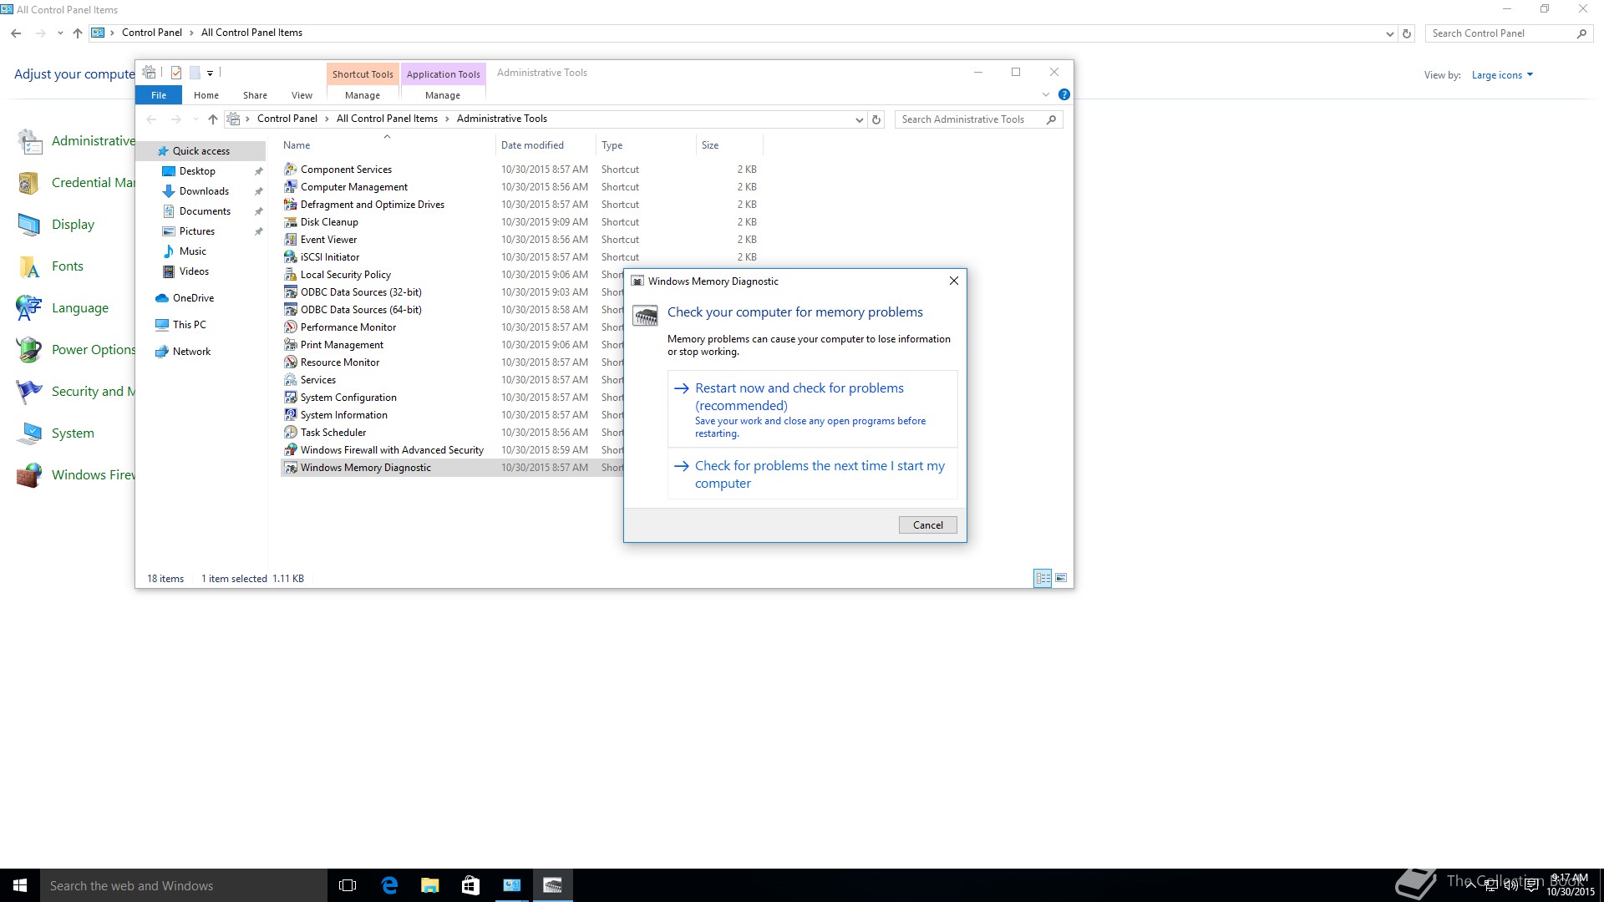
Task: Open Shortcut Tools Manage tab
Action: (x=363, y=95)
